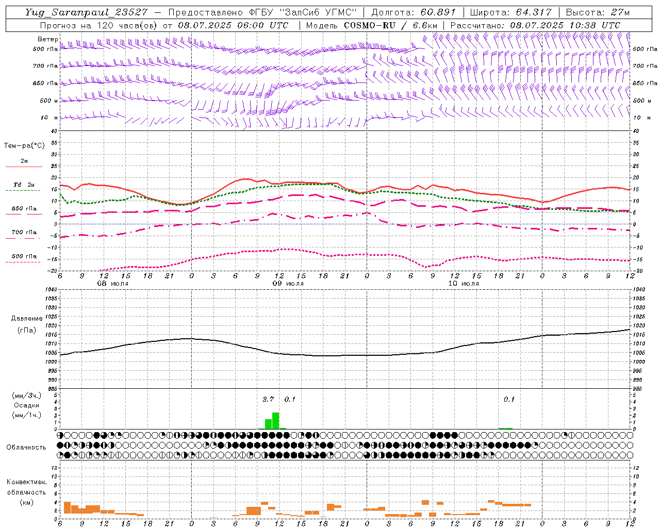Click the 700 гПа label in temperature legend
The width and height of the screenshot is (660, 528).
(24, 233)
